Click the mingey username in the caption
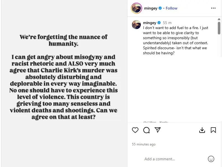222x167 pixels. 149,23
